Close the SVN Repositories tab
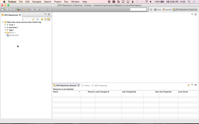Image resolution: width=199 pixels, height=124 pixels. click(20, 15)
